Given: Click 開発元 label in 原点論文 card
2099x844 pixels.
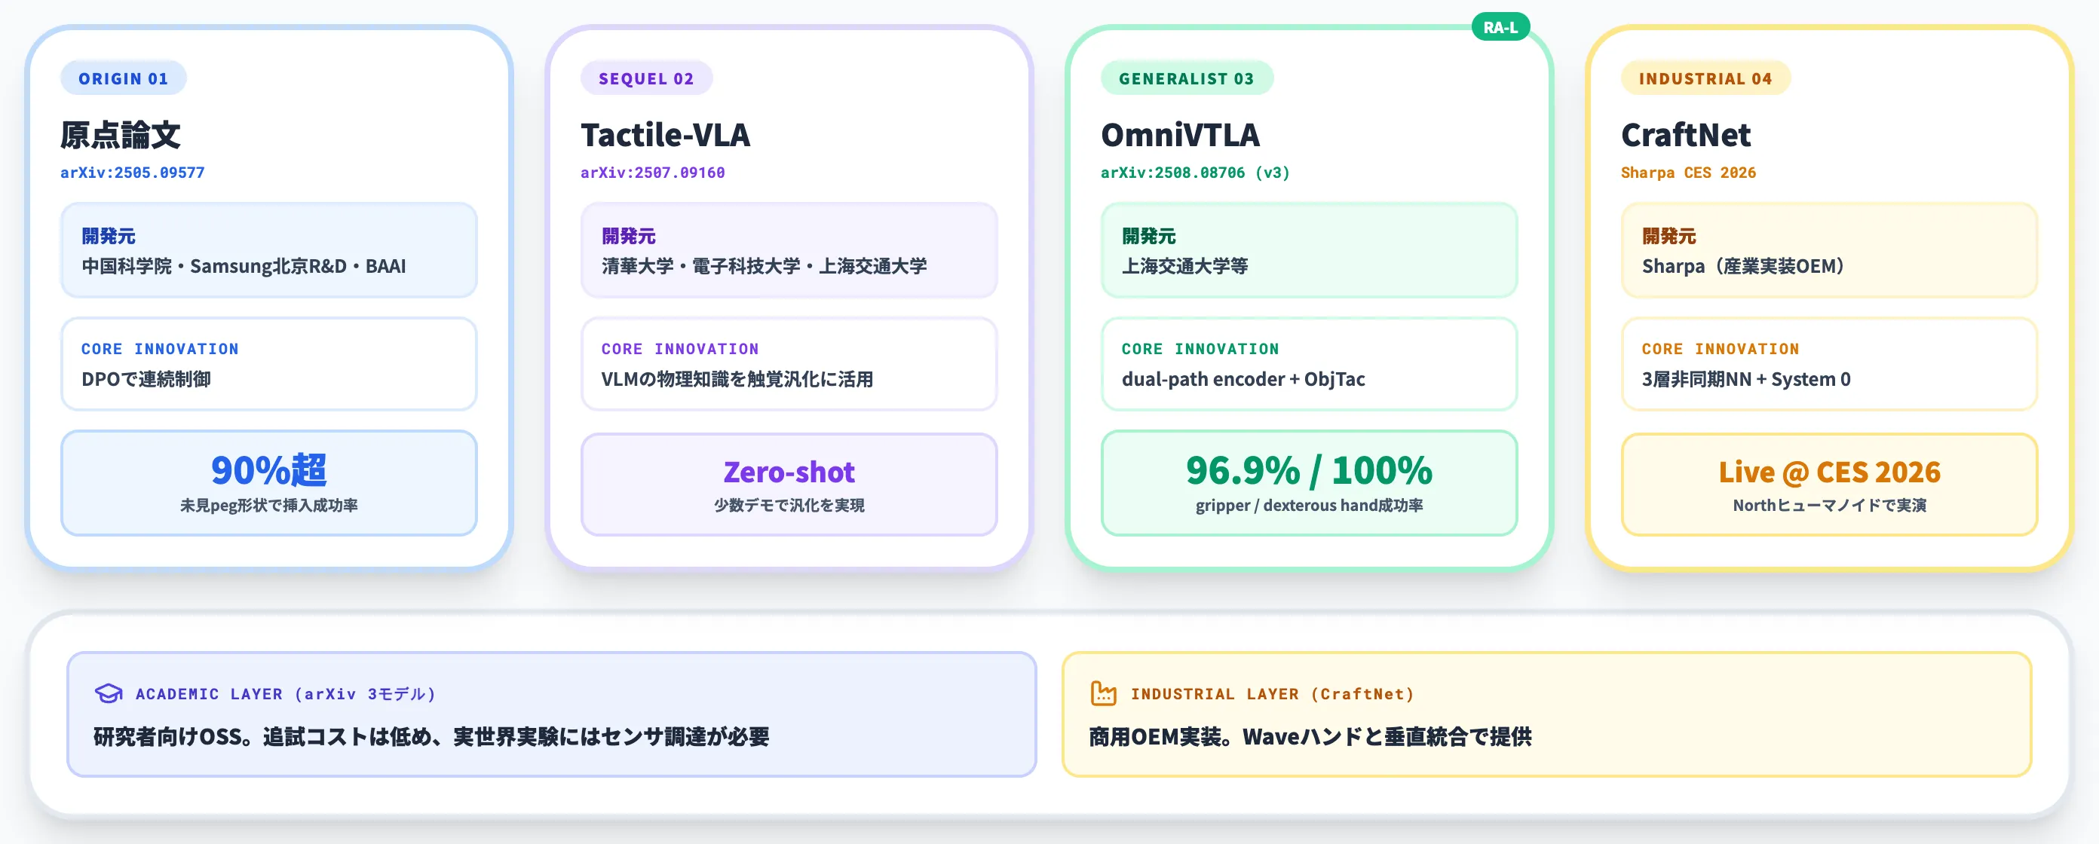Looking at the screenshot, I should click(109, 237).
